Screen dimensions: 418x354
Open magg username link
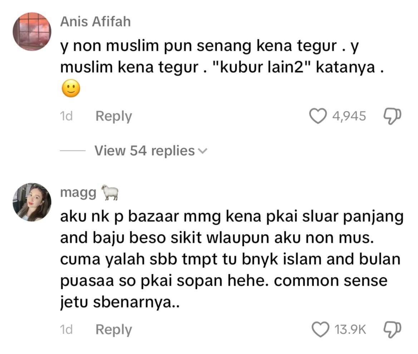(x=78, y=193)
